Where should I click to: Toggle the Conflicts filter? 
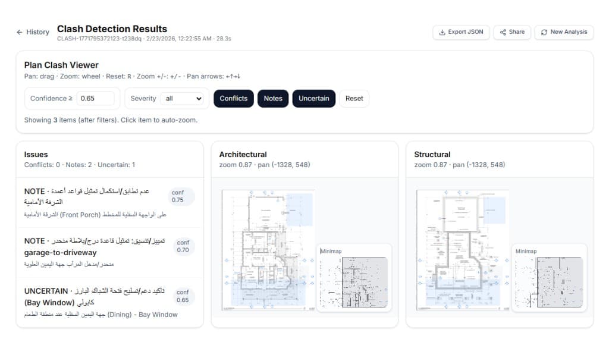233,99
